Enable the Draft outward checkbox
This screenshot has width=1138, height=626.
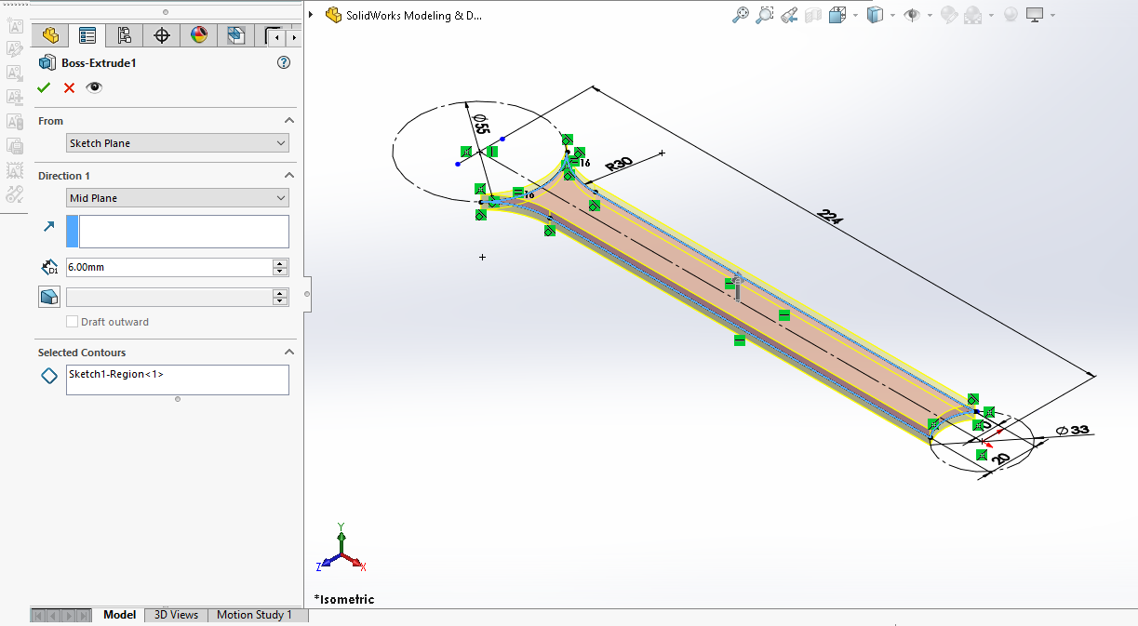click(x=73, y=322)
